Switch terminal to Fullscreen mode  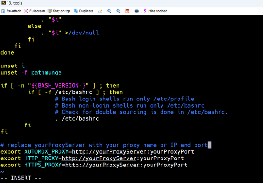35,11
